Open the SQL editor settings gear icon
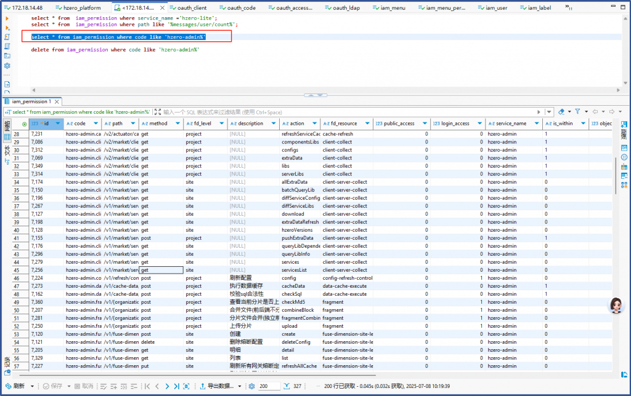 tap(7, 65)
